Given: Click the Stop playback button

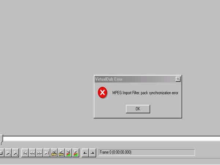Looking at the screenshot, I should point(1,153).
